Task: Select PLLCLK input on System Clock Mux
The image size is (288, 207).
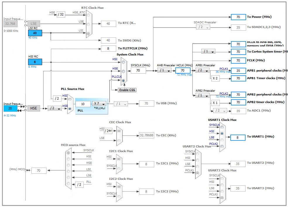Action: click(x=124, y=81)
